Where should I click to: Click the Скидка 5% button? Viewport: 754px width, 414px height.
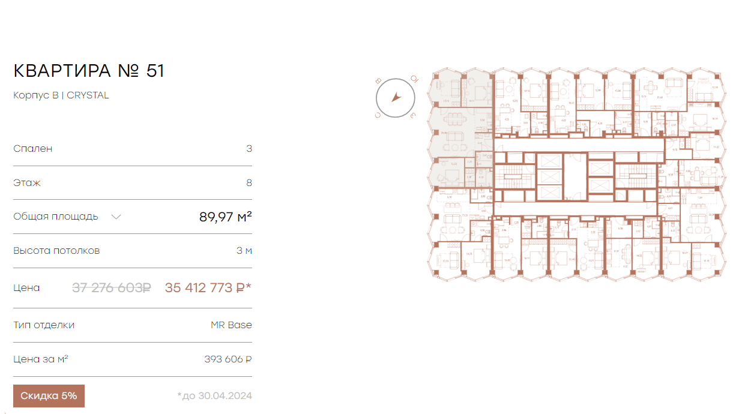(49, 396)
